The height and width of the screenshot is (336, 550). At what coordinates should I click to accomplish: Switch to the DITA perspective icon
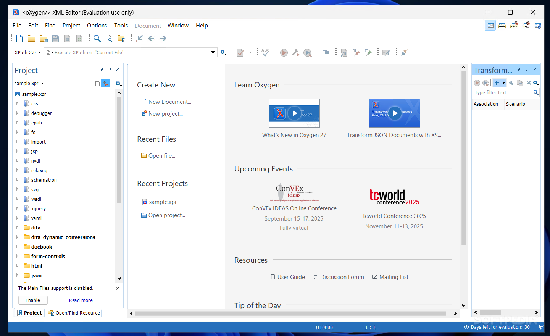coord(502,26)
